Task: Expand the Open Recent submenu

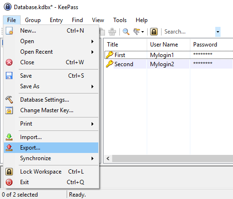Action: 93,52
